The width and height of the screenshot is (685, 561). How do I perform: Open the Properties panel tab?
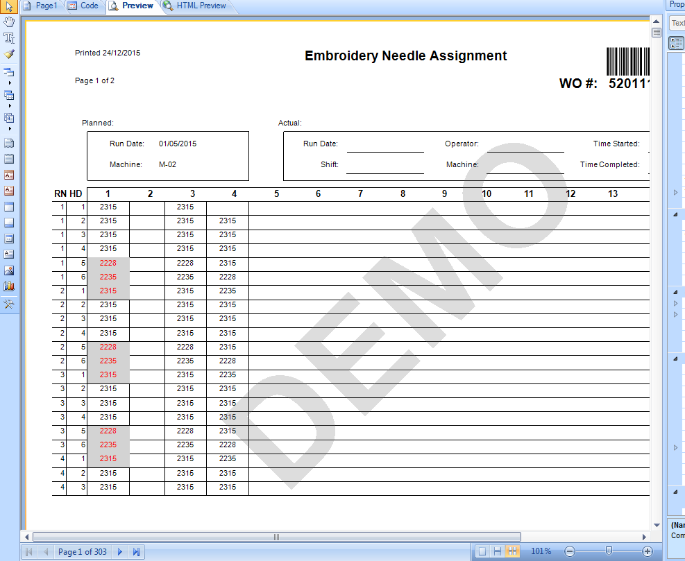(x=676, y=4)
